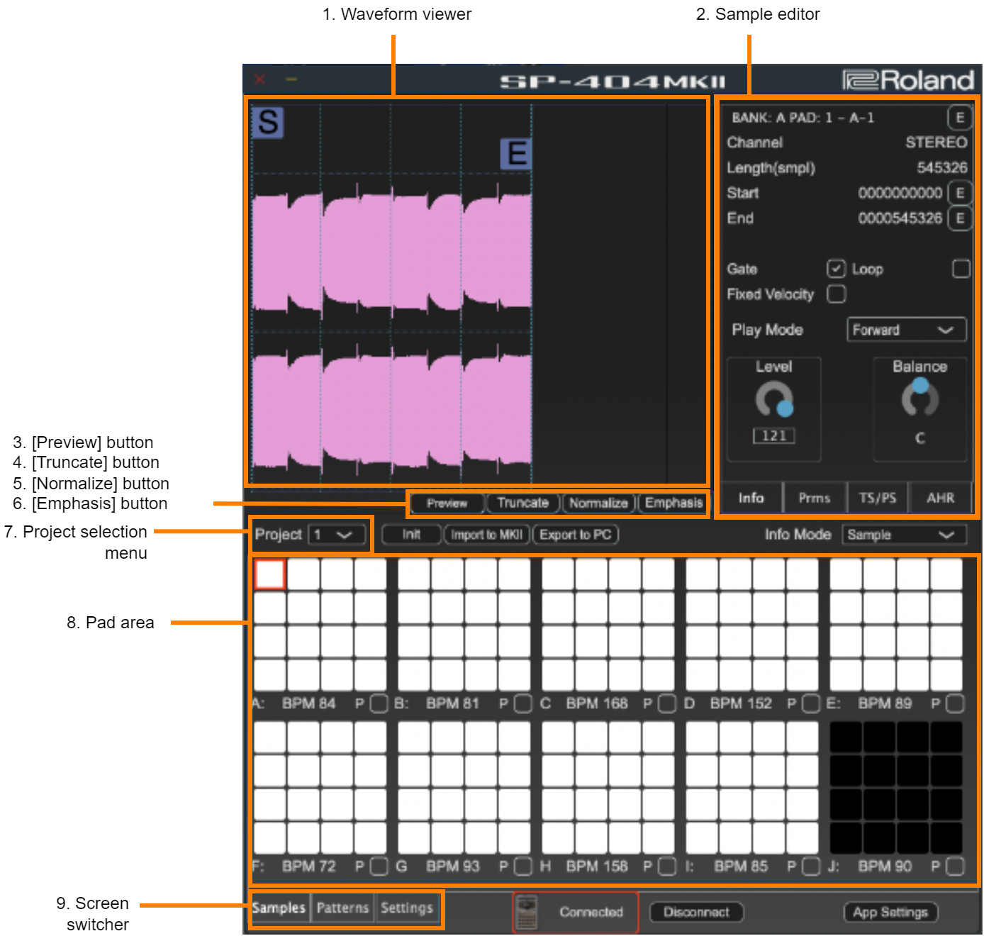
Task: Click BPM 158 label for bank H
Action: click(x=597, y=867)
